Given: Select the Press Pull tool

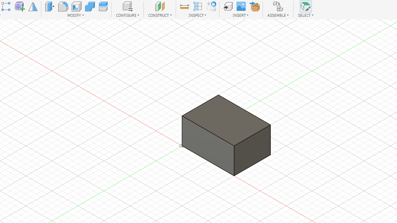Looking at the screenshot, I should click(50, 6).
